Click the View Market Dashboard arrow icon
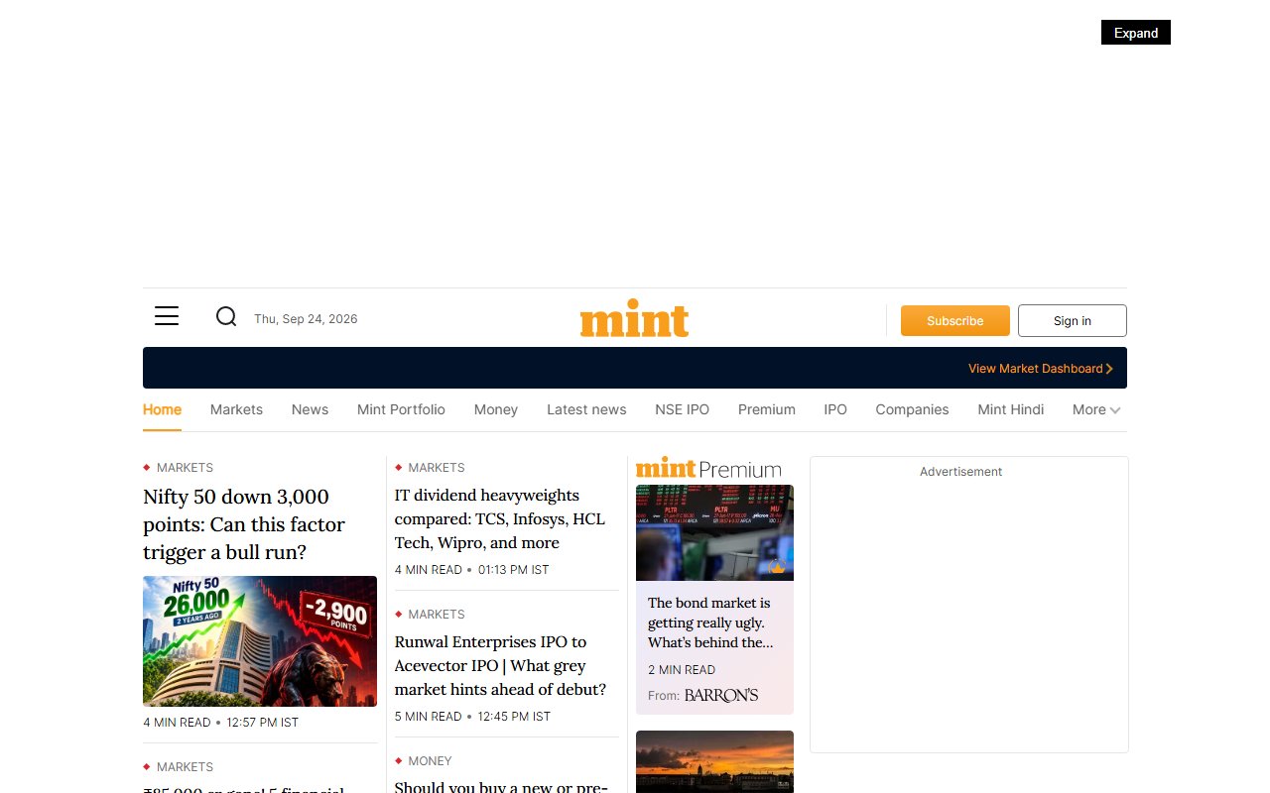Screen dimensions: 1270x793 click(1109, 369)
